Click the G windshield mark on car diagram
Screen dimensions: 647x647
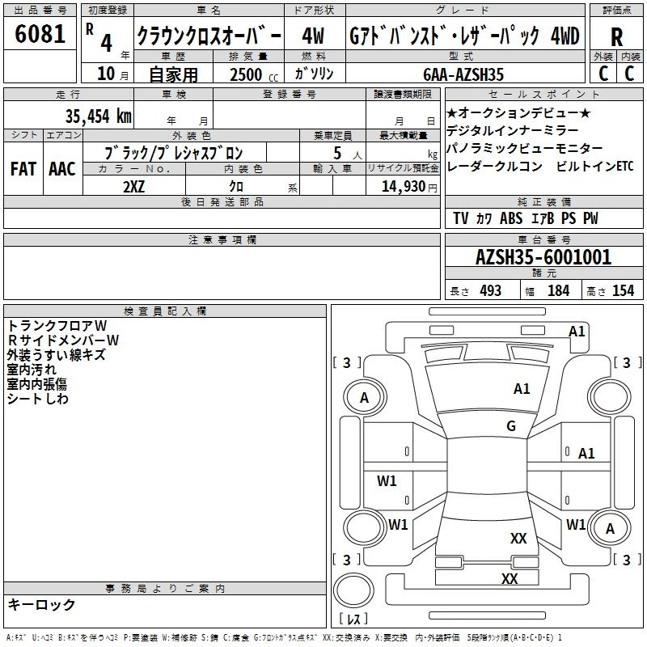510,425
